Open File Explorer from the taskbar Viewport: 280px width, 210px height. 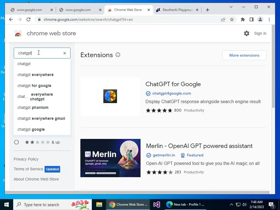pyautogui.click(x=99, y=205)
